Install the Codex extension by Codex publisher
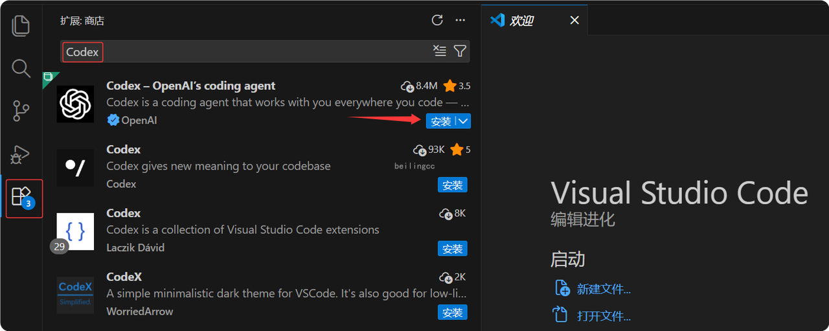Screen dimensions: 829x331 point(452,185)
